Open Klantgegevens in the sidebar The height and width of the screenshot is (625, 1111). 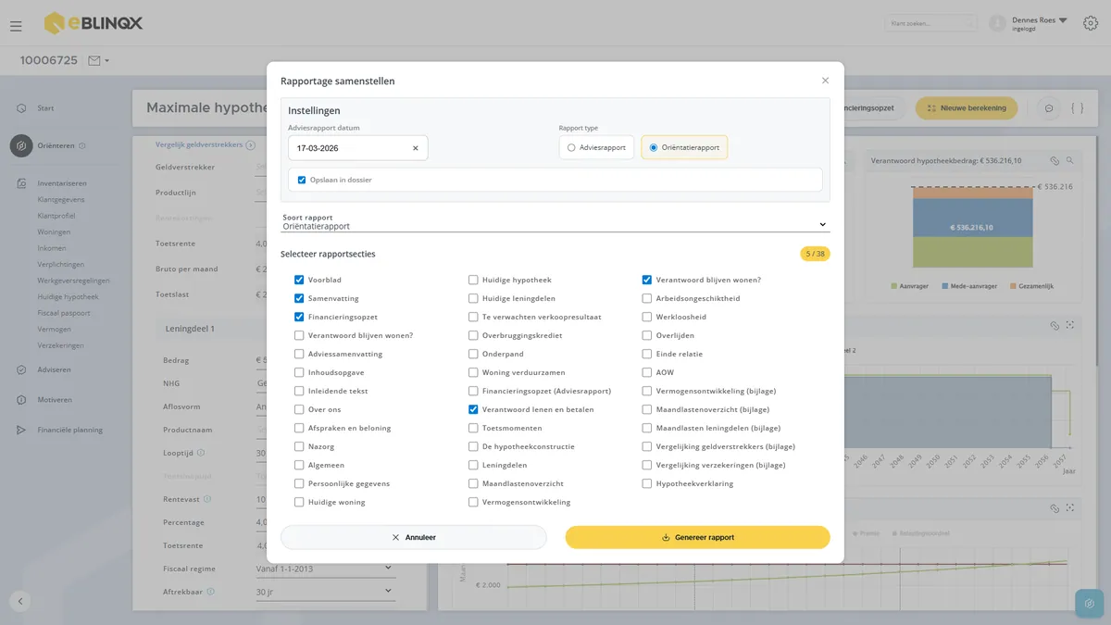[x=61, y=199]
